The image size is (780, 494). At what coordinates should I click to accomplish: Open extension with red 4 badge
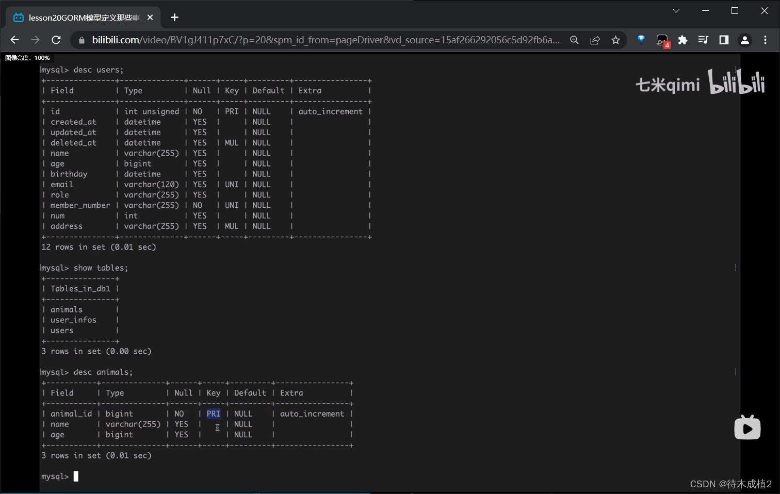click(662, 41)
